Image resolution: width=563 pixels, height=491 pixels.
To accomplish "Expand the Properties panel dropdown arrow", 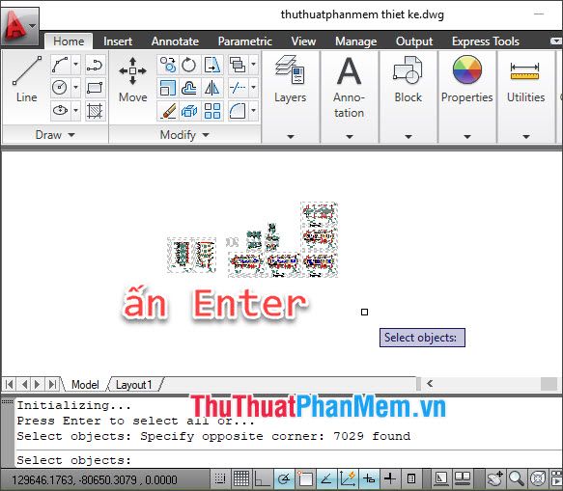I will (x=467, y=136).
